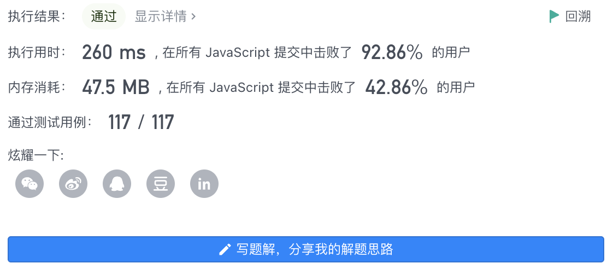Select the 47.5 MB memory value

point(116,87)
